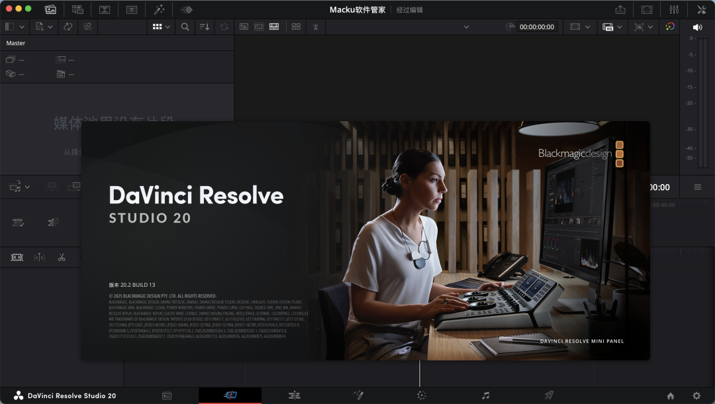Image resolution: width=715 pixels, height=404 pixels.
Task: Click the 00:00:00:00 timecode field
Action: 537,27
